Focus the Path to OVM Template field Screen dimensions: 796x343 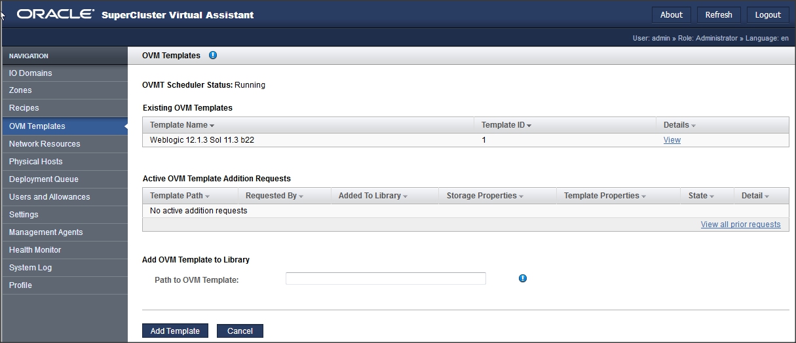386,279
